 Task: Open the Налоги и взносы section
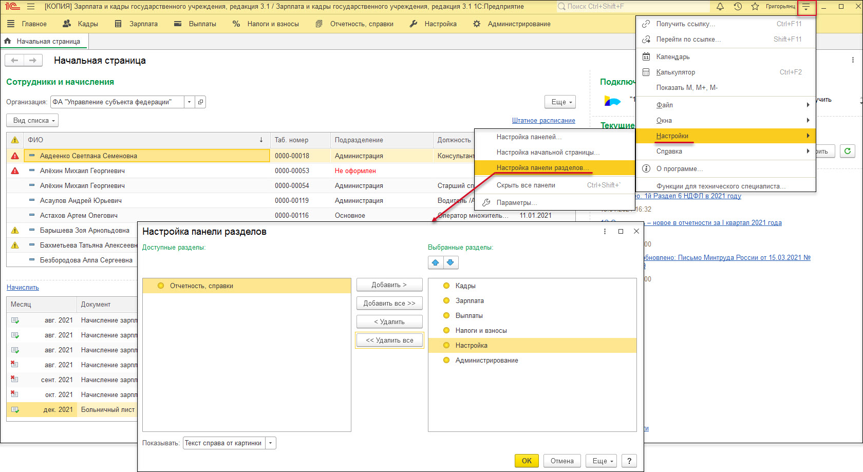click(266, 24)
